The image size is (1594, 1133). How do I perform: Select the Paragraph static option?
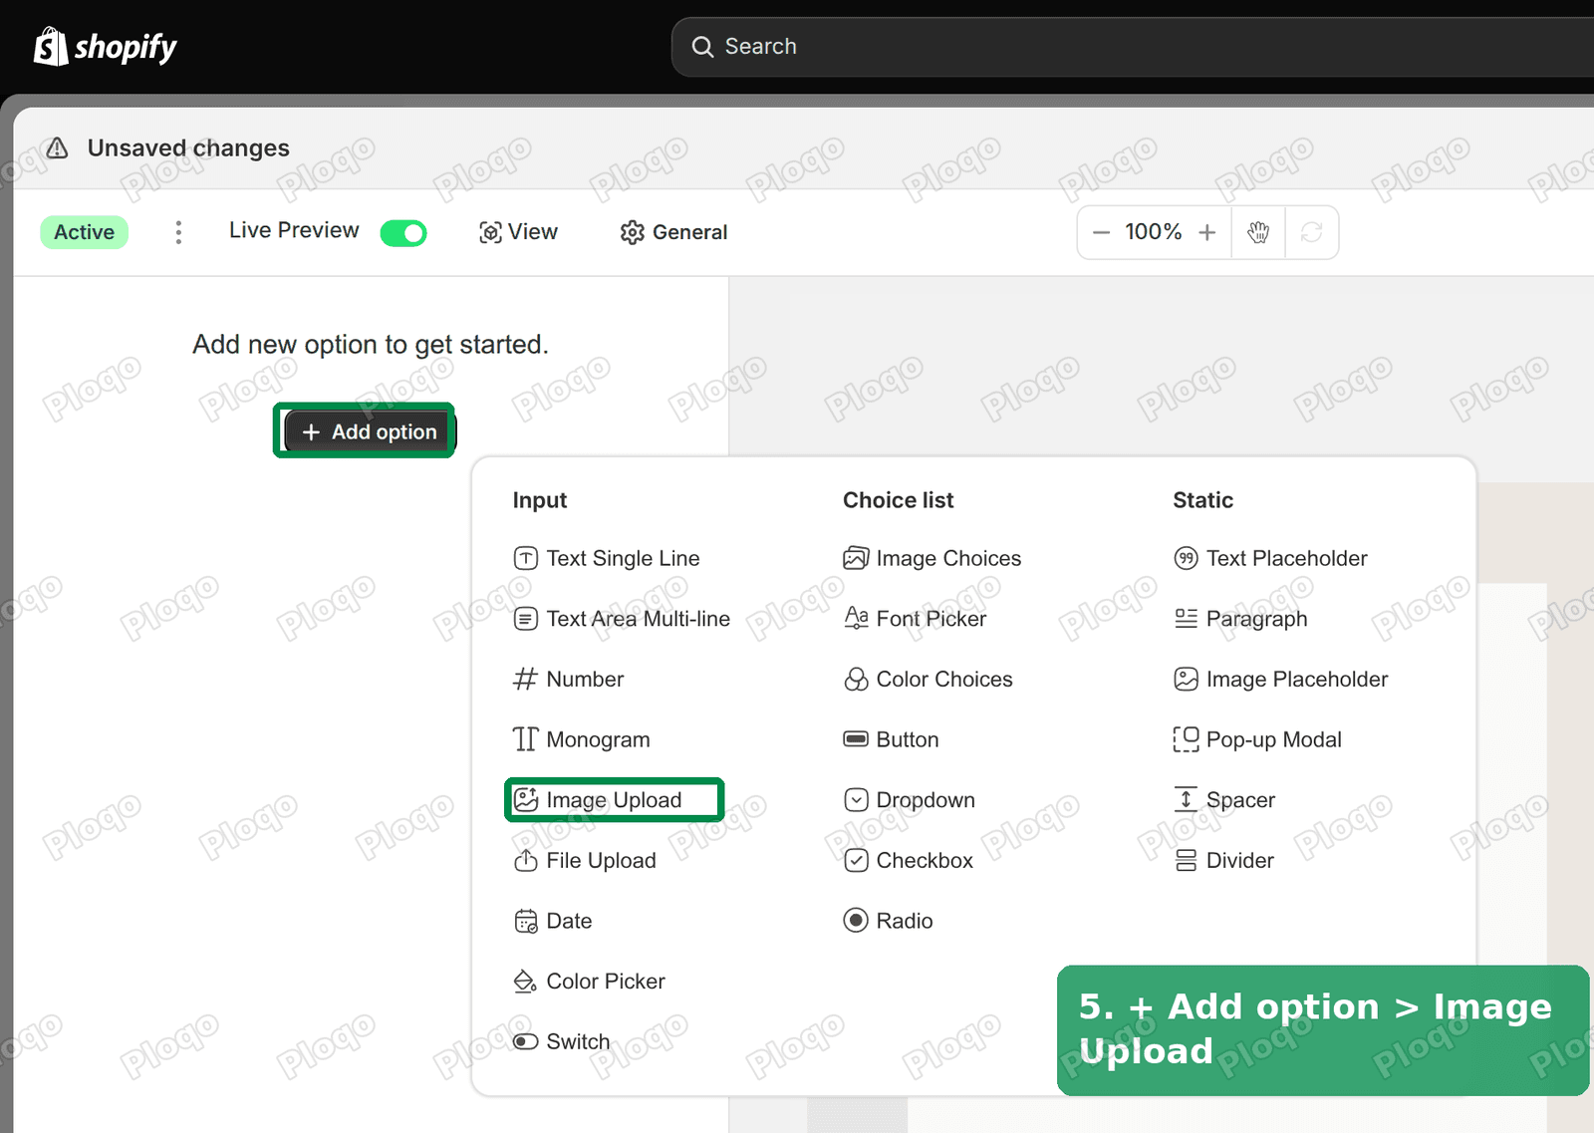click(x=1240, y=619)
